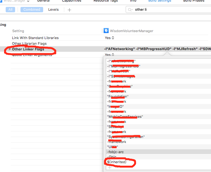The height and width of the screenshot is (172, 211).
Task: Select the $(inherited) flag row
Action: click(x=158, y=162)
